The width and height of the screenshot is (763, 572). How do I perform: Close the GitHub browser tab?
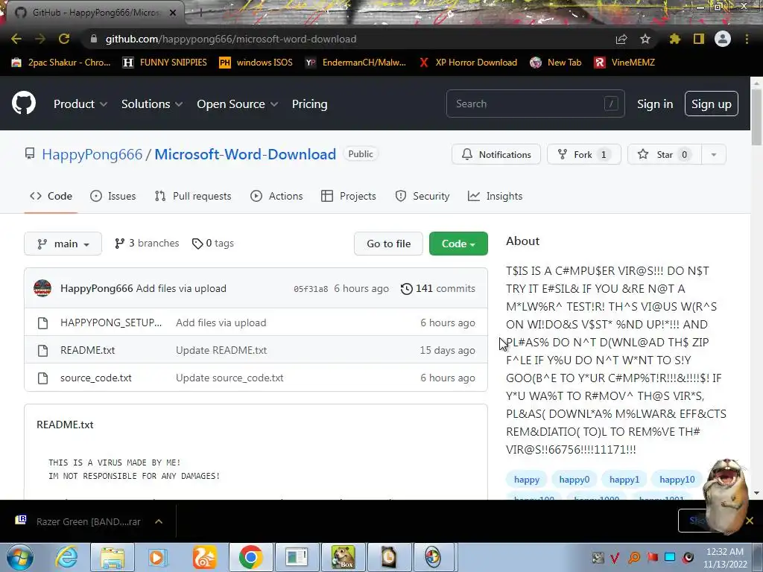[173, 13]
